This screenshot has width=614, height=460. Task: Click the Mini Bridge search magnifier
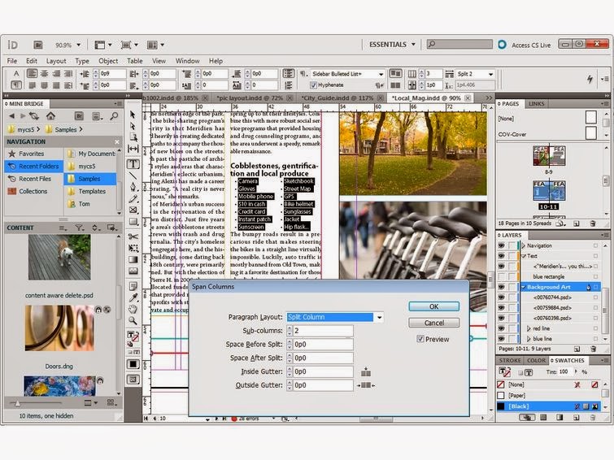tap(114, 116)
